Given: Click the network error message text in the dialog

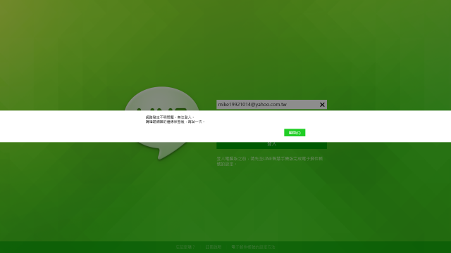Looking at the screenshot, I should (x=175, y=119).
